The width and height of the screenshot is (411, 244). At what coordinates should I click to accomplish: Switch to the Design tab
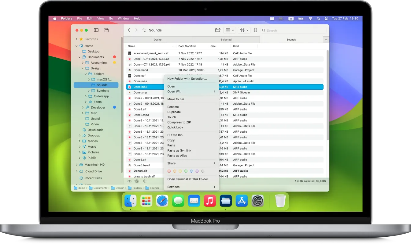(x=158, y=39)
